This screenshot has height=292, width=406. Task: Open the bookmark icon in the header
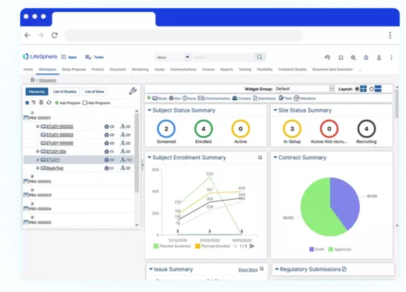coord(341,58)
